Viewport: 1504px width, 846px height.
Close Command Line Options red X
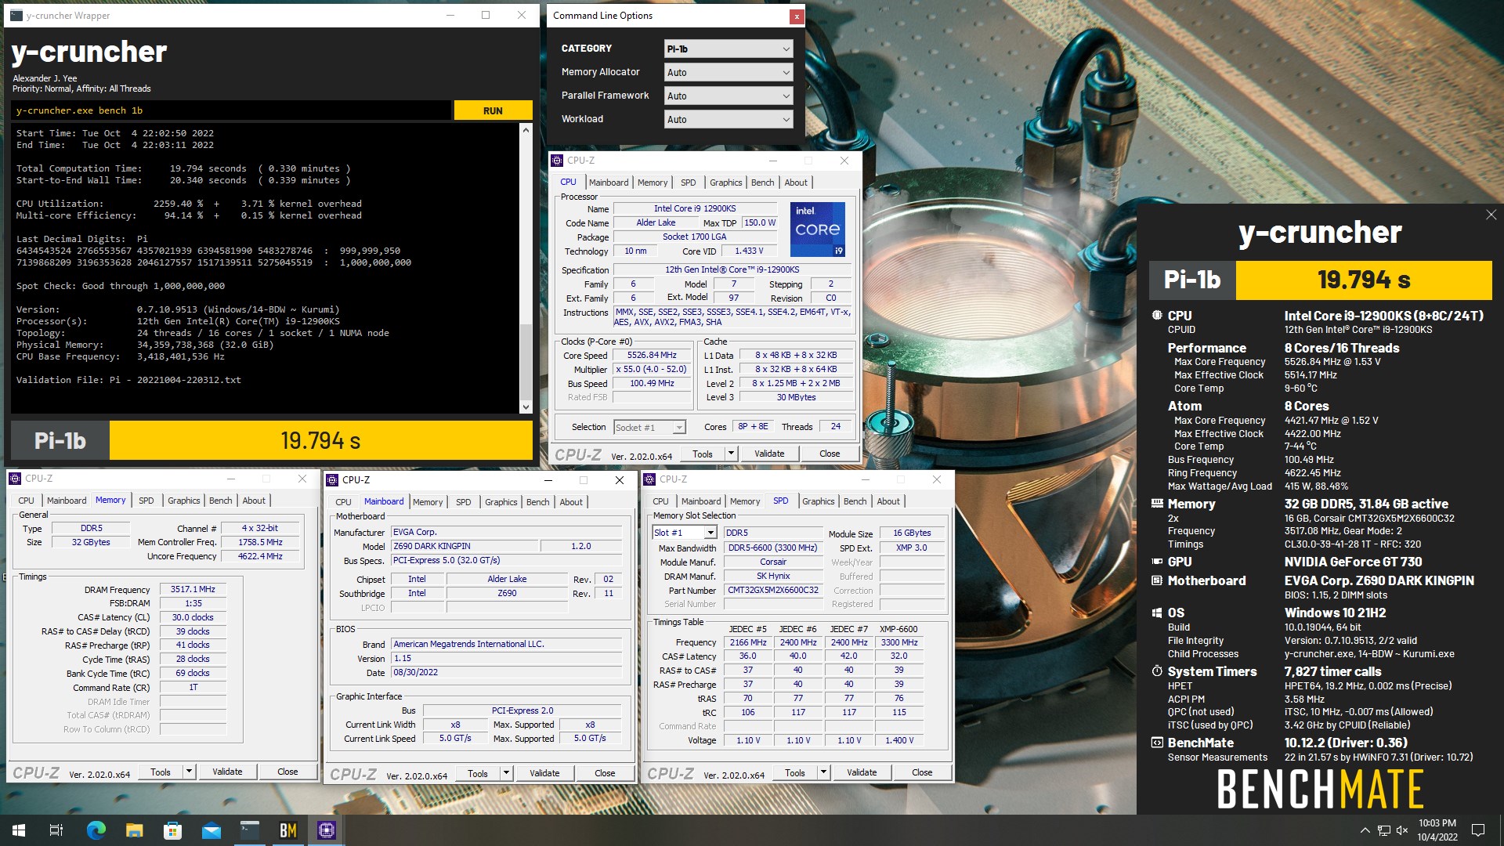796,16
